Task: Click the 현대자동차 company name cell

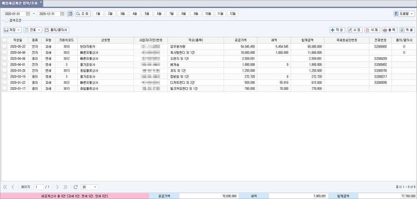Action: click(x=106, y=47)
